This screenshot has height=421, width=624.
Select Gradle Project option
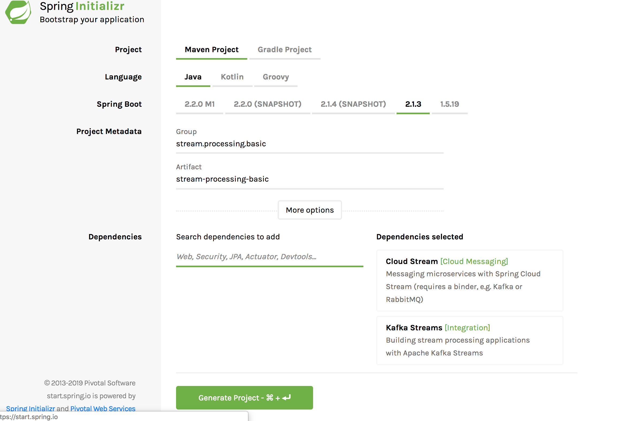284,50
